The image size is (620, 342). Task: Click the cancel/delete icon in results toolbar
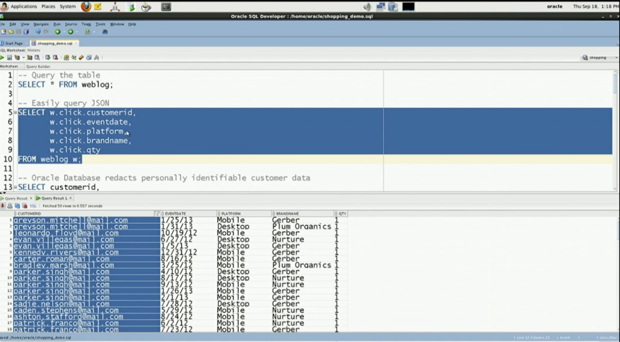[x=25, y=206]
